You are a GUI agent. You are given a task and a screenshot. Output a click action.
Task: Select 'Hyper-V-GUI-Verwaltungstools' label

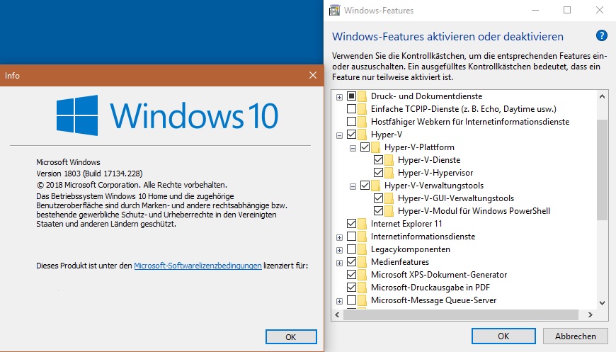click(x=456, y=198)
